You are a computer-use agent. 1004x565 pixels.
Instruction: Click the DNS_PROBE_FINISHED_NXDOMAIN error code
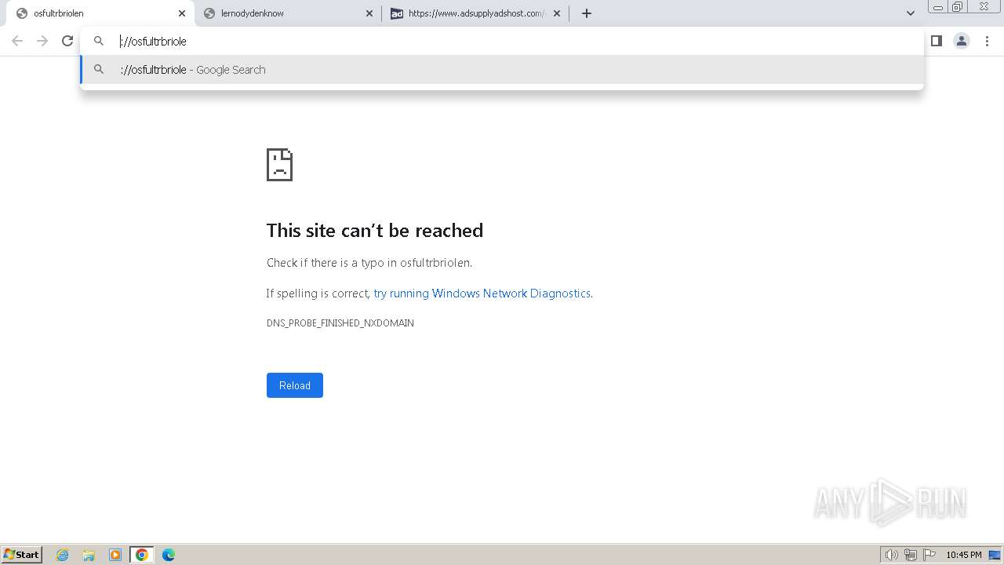click(x=340, y=323)
